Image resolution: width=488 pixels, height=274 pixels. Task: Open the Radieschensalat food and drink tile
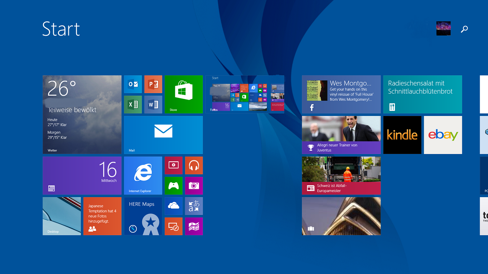click(x=423, y=95)
